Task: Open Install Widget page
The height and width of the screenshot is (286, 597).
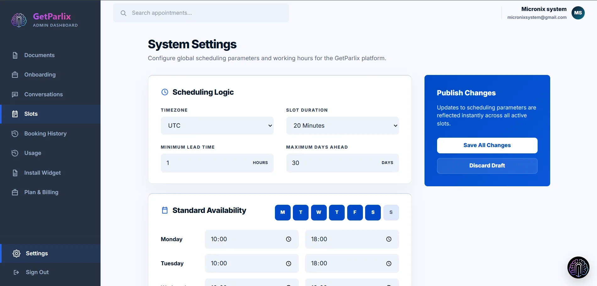Action: [50, 173]
